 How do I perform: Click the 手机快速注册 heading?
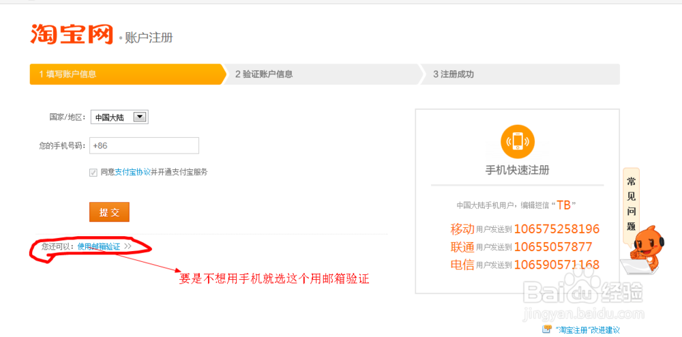516,171
